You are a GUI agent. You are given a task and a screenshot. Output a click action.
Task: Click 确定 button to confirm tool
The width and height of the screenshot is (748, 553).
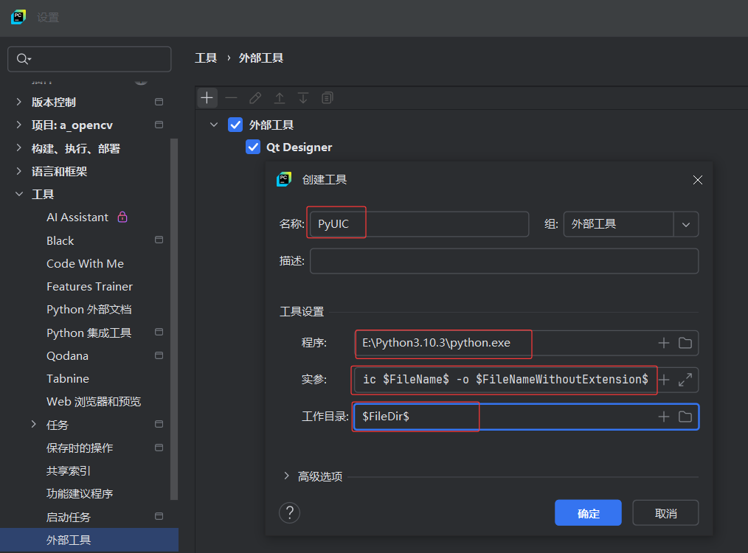[x=588, y=513]
